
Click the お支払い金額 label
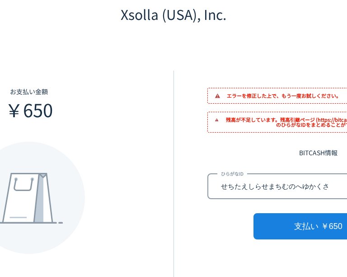29,92
